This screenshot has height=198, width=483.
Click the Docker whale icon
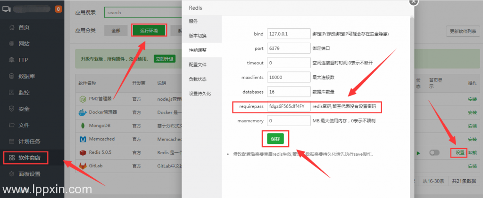[x=83, y=112]
